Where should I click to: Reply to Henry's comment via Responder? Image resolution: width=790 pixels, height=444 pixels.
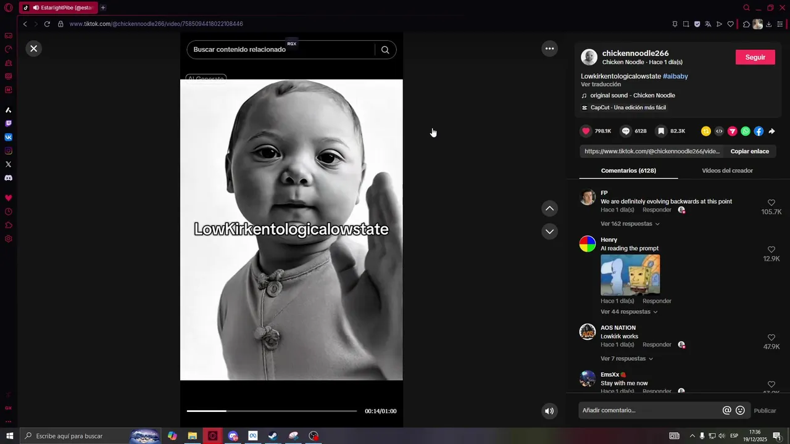pos(657,301)
